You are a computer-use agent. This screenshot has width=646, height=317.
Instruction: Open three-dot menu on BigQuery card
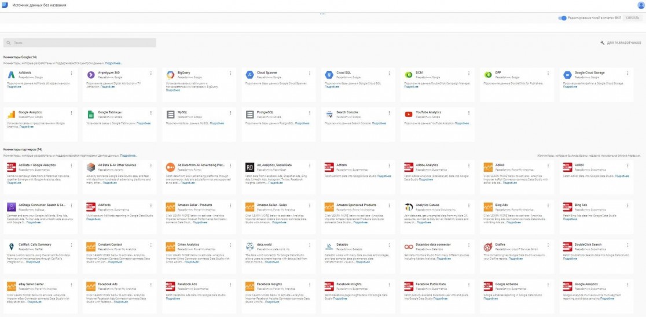[x=230, y=73]
